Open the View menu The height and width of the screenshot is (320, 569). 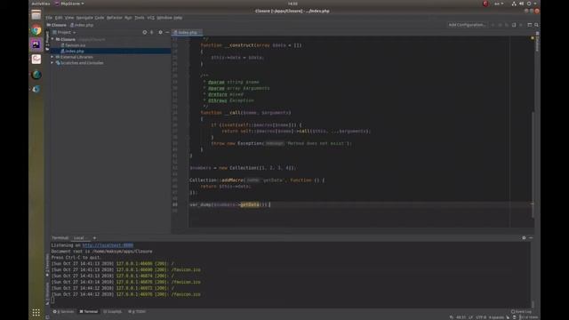69,18
